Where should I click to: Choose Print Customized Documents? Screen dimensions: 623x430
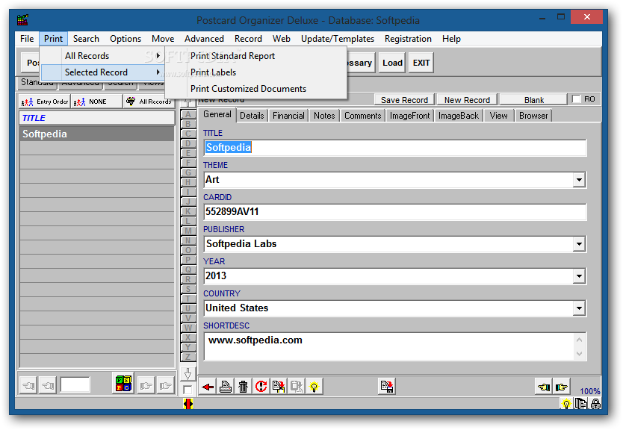click(x=248, y=89)
